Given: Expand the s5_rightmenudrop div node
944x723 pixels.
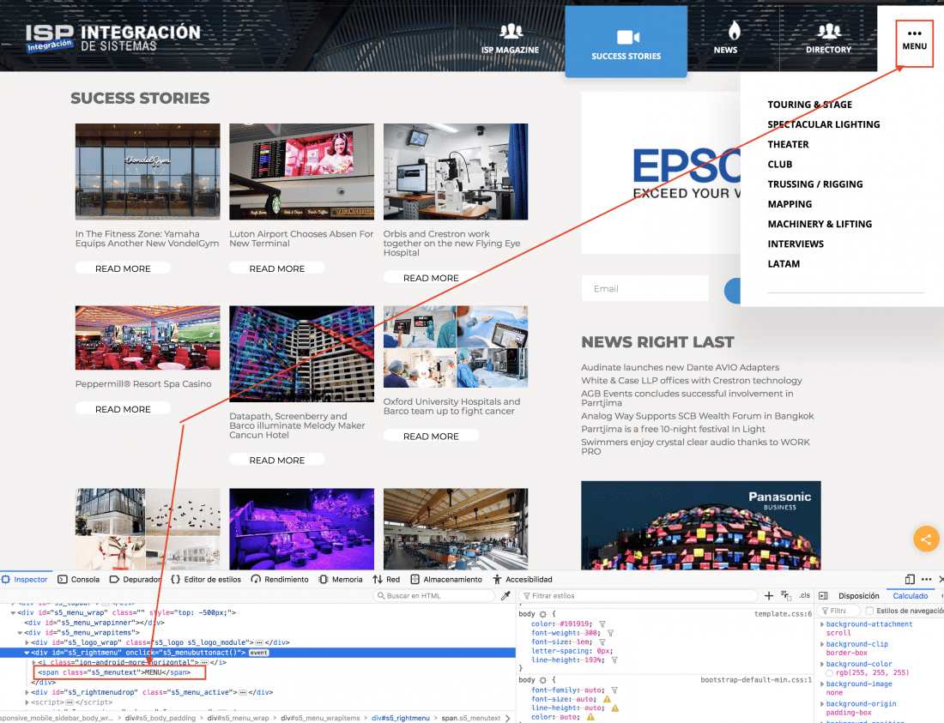Looking at the screenshot, I should (27, 692).
